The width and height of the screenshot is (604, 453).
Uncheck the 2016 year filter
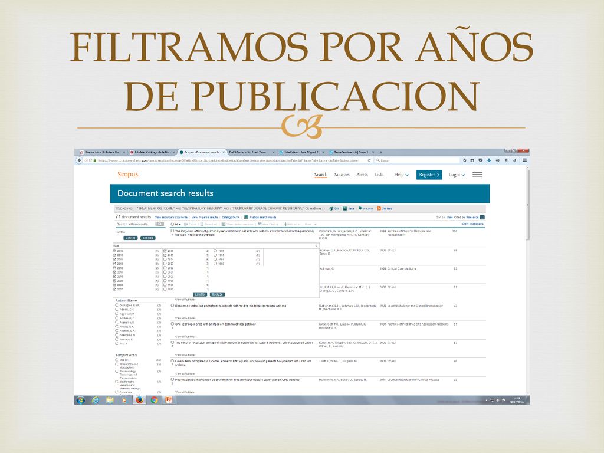114,251
